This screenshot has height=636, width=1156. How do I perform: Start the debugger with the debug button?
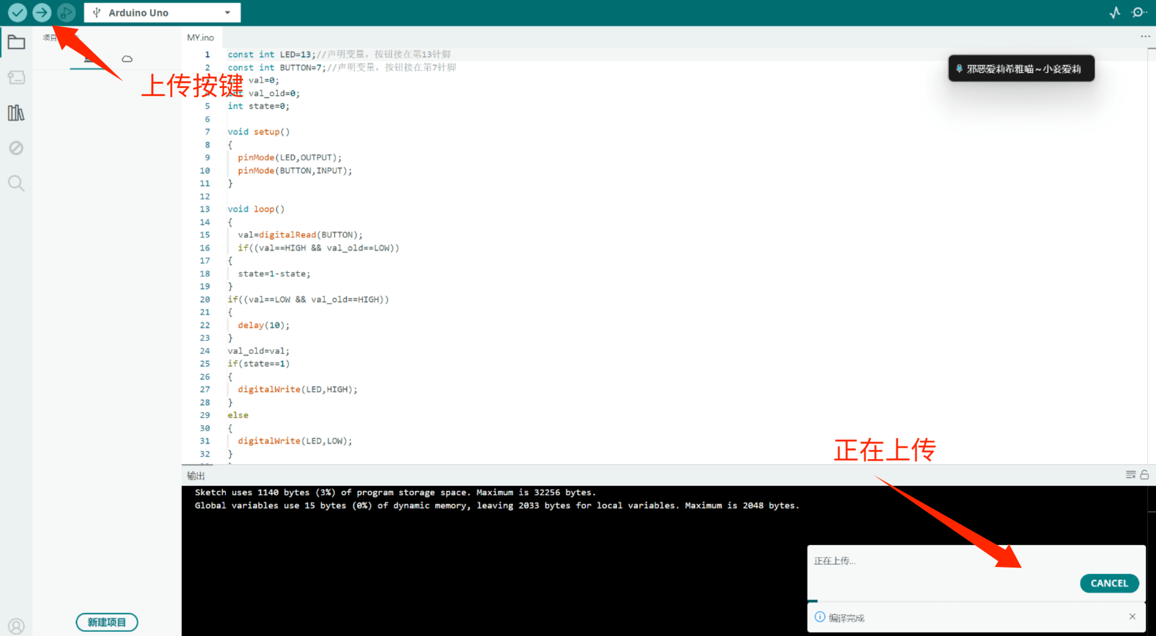tap(66, 13)
